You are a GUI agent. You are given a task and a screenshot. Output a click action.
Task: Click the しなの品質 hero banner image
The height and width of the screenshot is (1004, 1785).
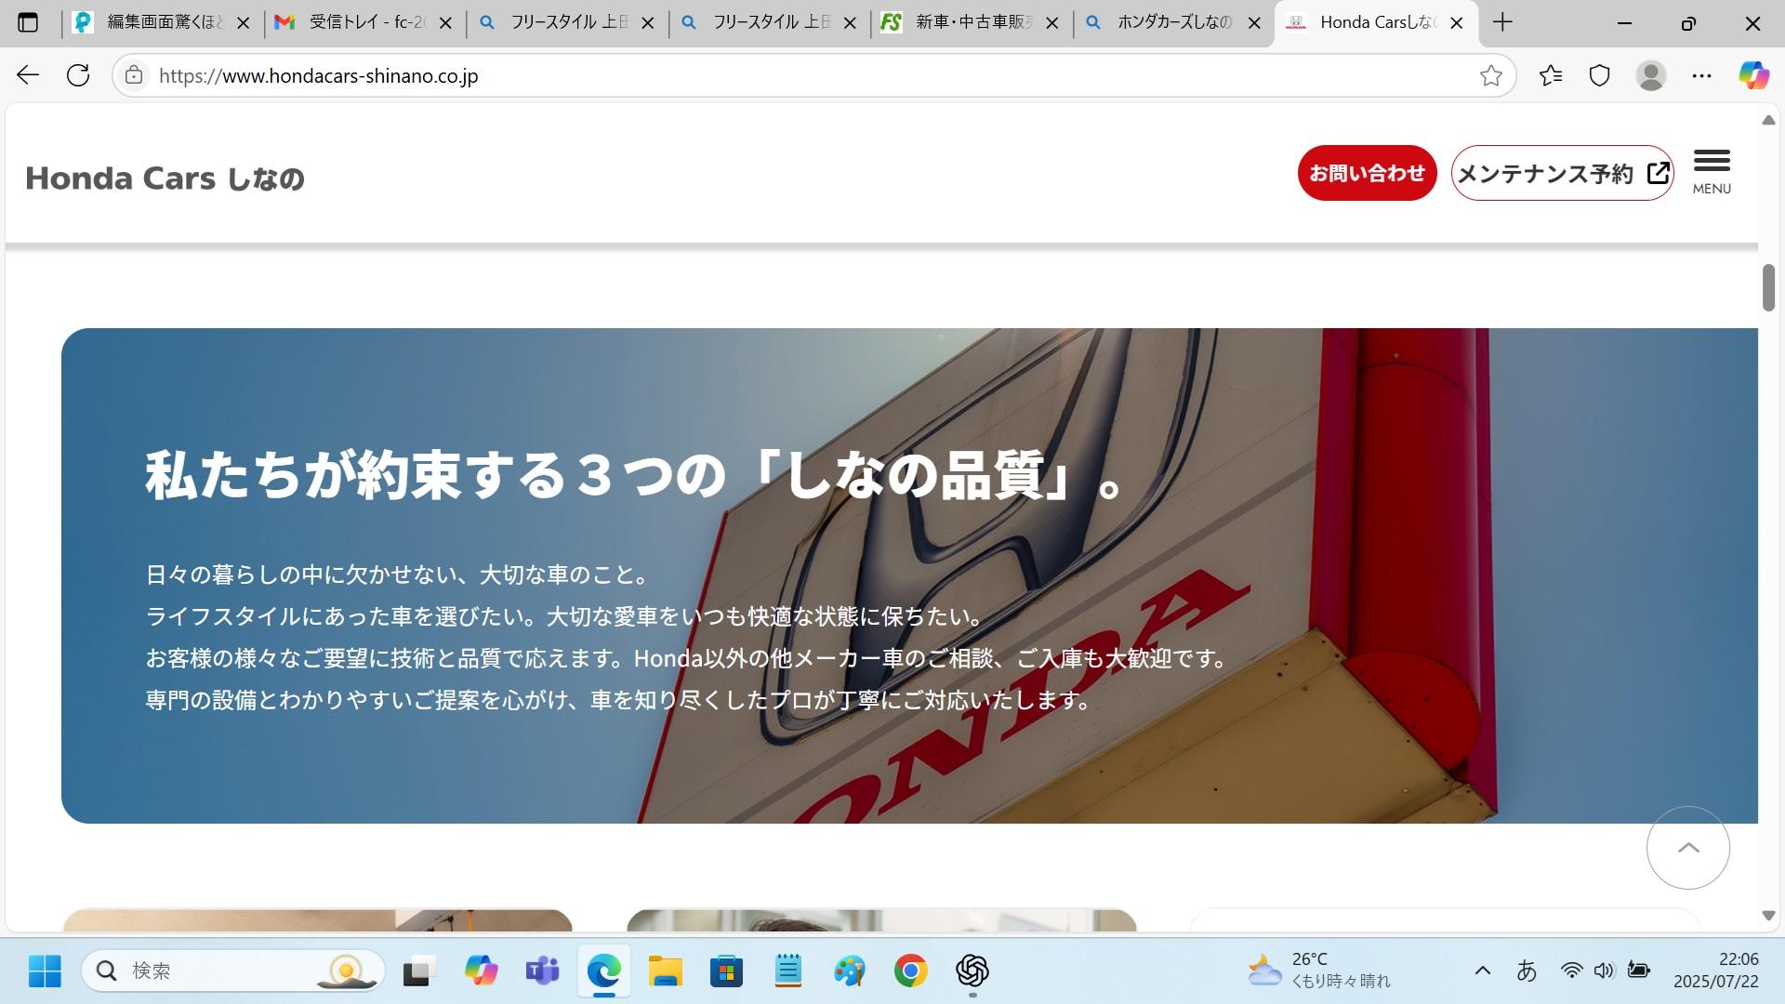pos(909,575)
